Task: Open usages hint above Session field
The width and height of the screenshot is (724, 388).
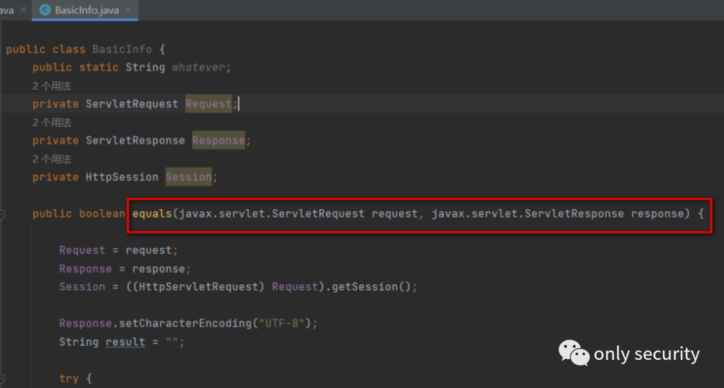Action: (x=52, y=159)
